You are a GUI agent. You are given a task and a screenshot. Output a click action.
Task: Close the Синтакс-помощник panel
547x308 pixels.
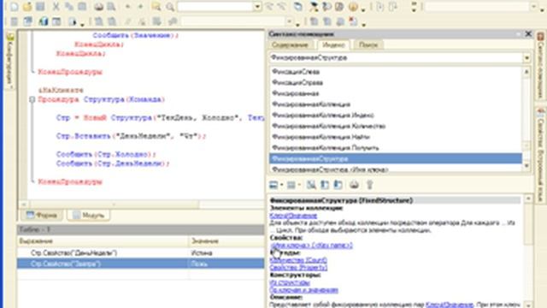pos(528,34)
